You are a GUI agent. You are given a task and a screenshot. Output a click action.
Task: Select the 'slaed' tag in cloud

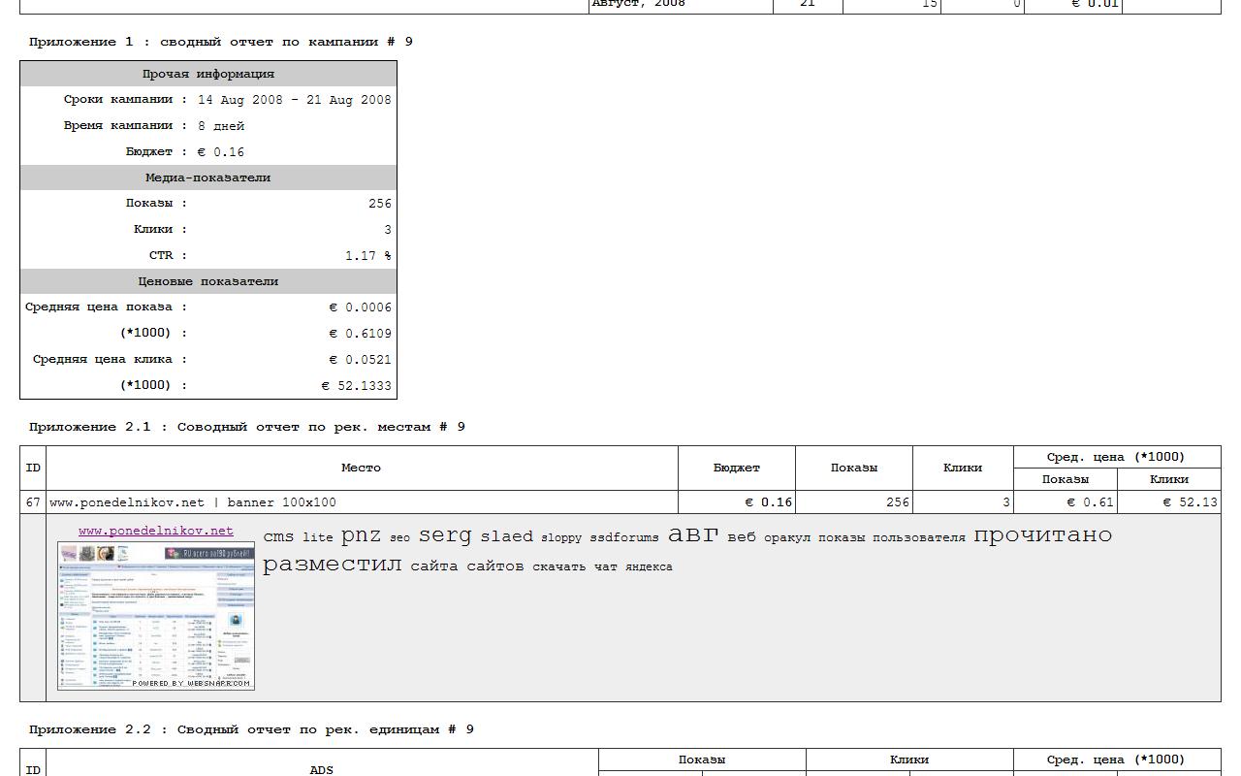(506, 536)
